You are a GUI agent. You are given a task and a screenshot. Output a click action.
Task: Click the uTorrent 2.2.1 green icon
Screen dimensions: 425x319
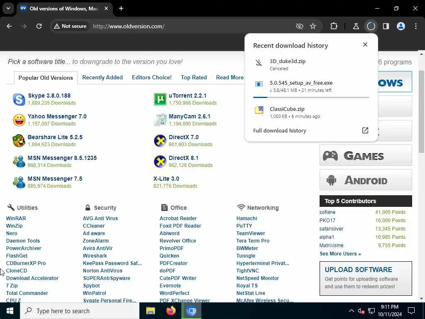tap(160, 99)
